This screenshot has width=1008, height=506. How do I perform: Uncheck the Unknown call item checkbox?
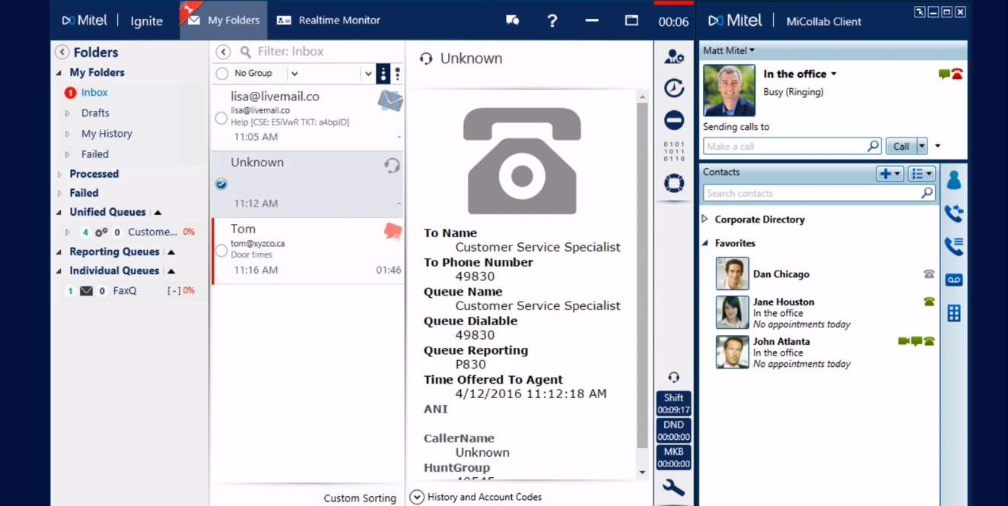click(221, 184)
